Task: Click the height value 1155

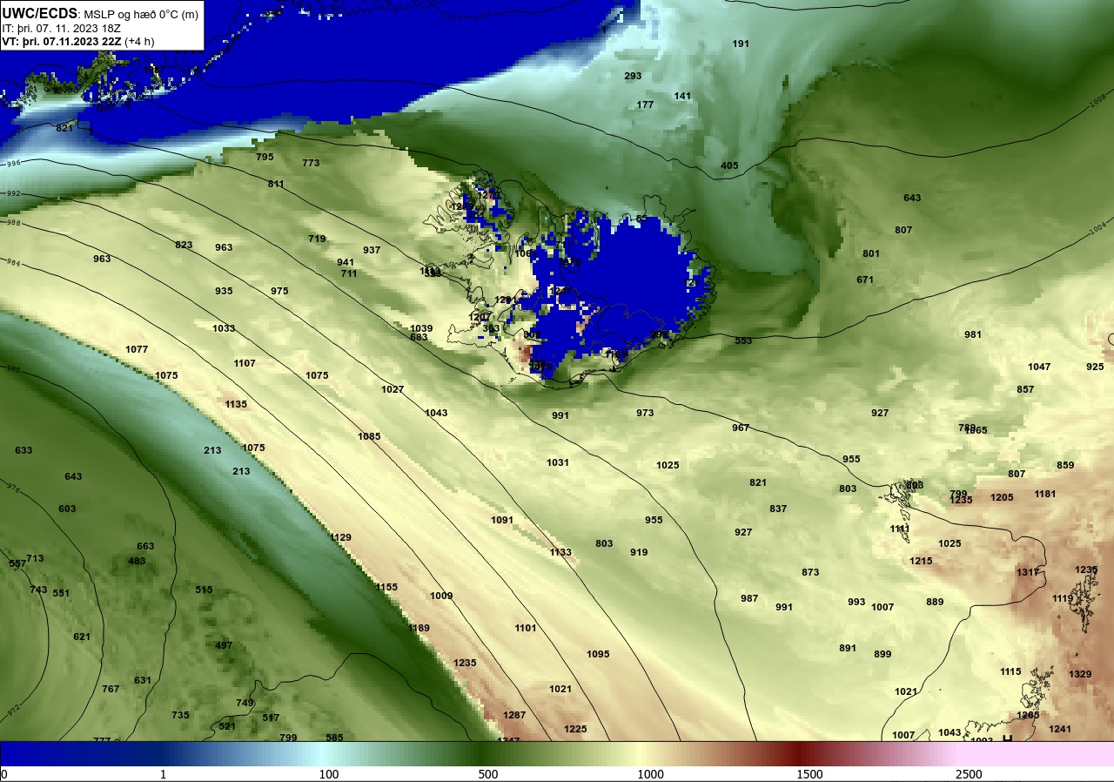Action: tap(386, 587)
